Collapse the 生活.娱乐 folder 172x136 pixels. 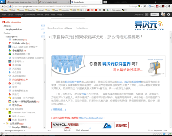(x=4, y=124)
